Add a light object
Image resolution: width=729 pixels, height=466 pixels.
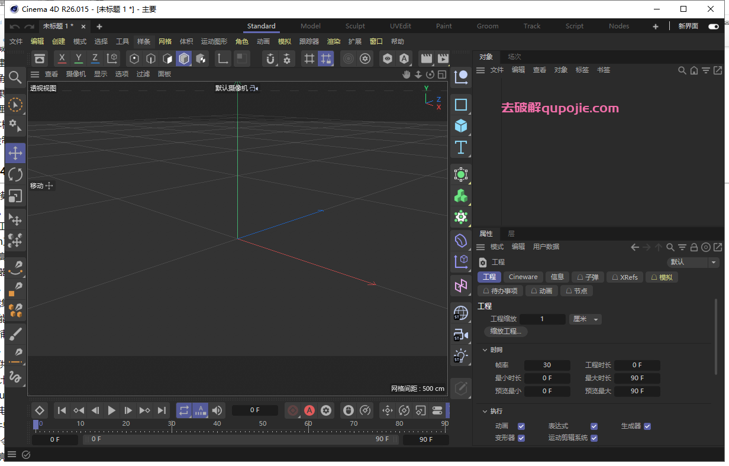461,357
